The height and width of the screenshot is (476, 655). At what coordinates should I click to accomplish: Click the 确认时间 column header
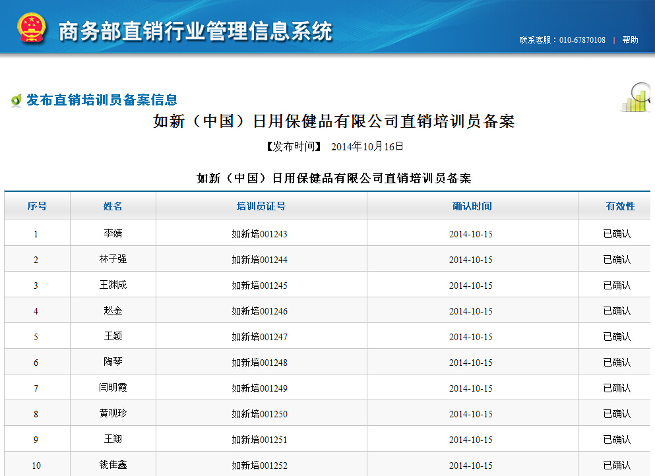tap(472, 206)
